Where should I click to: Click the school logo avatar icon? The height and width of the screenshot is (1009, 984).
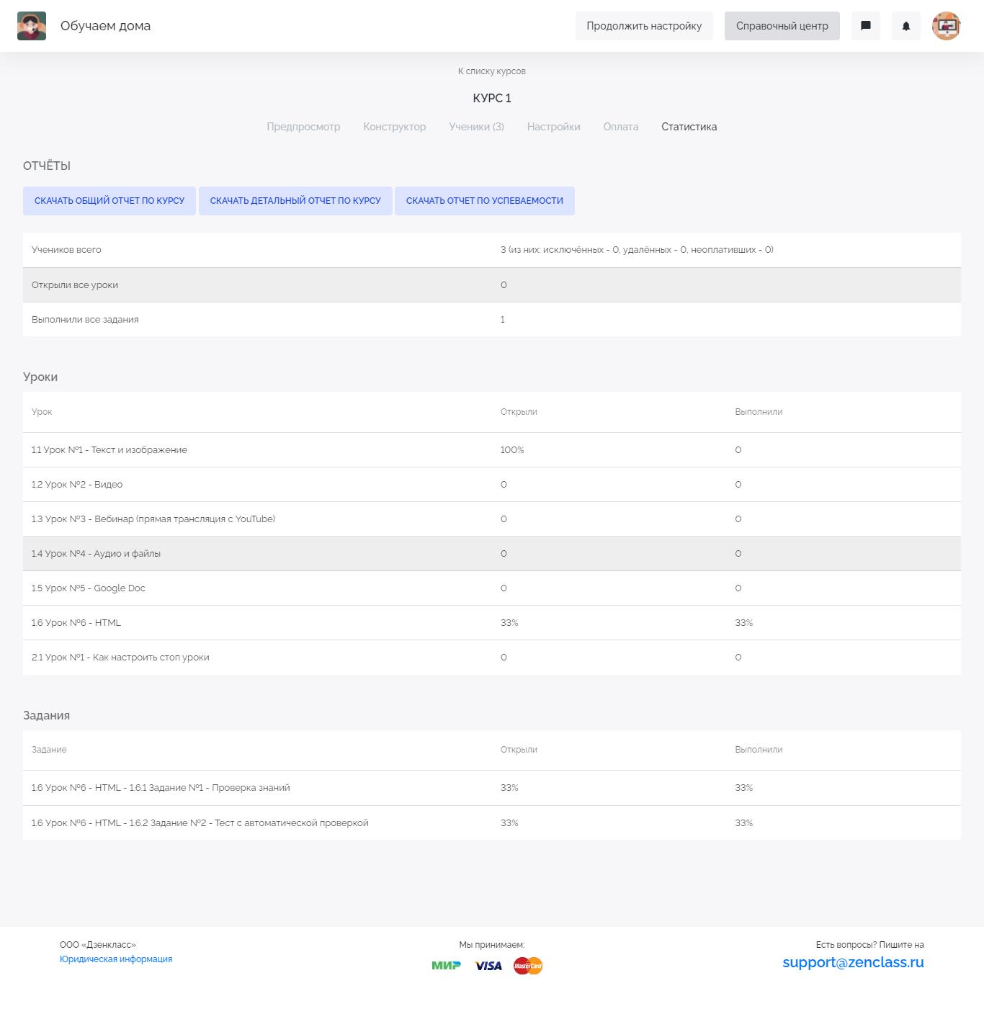pyautogui.click(x=32, y=26)
